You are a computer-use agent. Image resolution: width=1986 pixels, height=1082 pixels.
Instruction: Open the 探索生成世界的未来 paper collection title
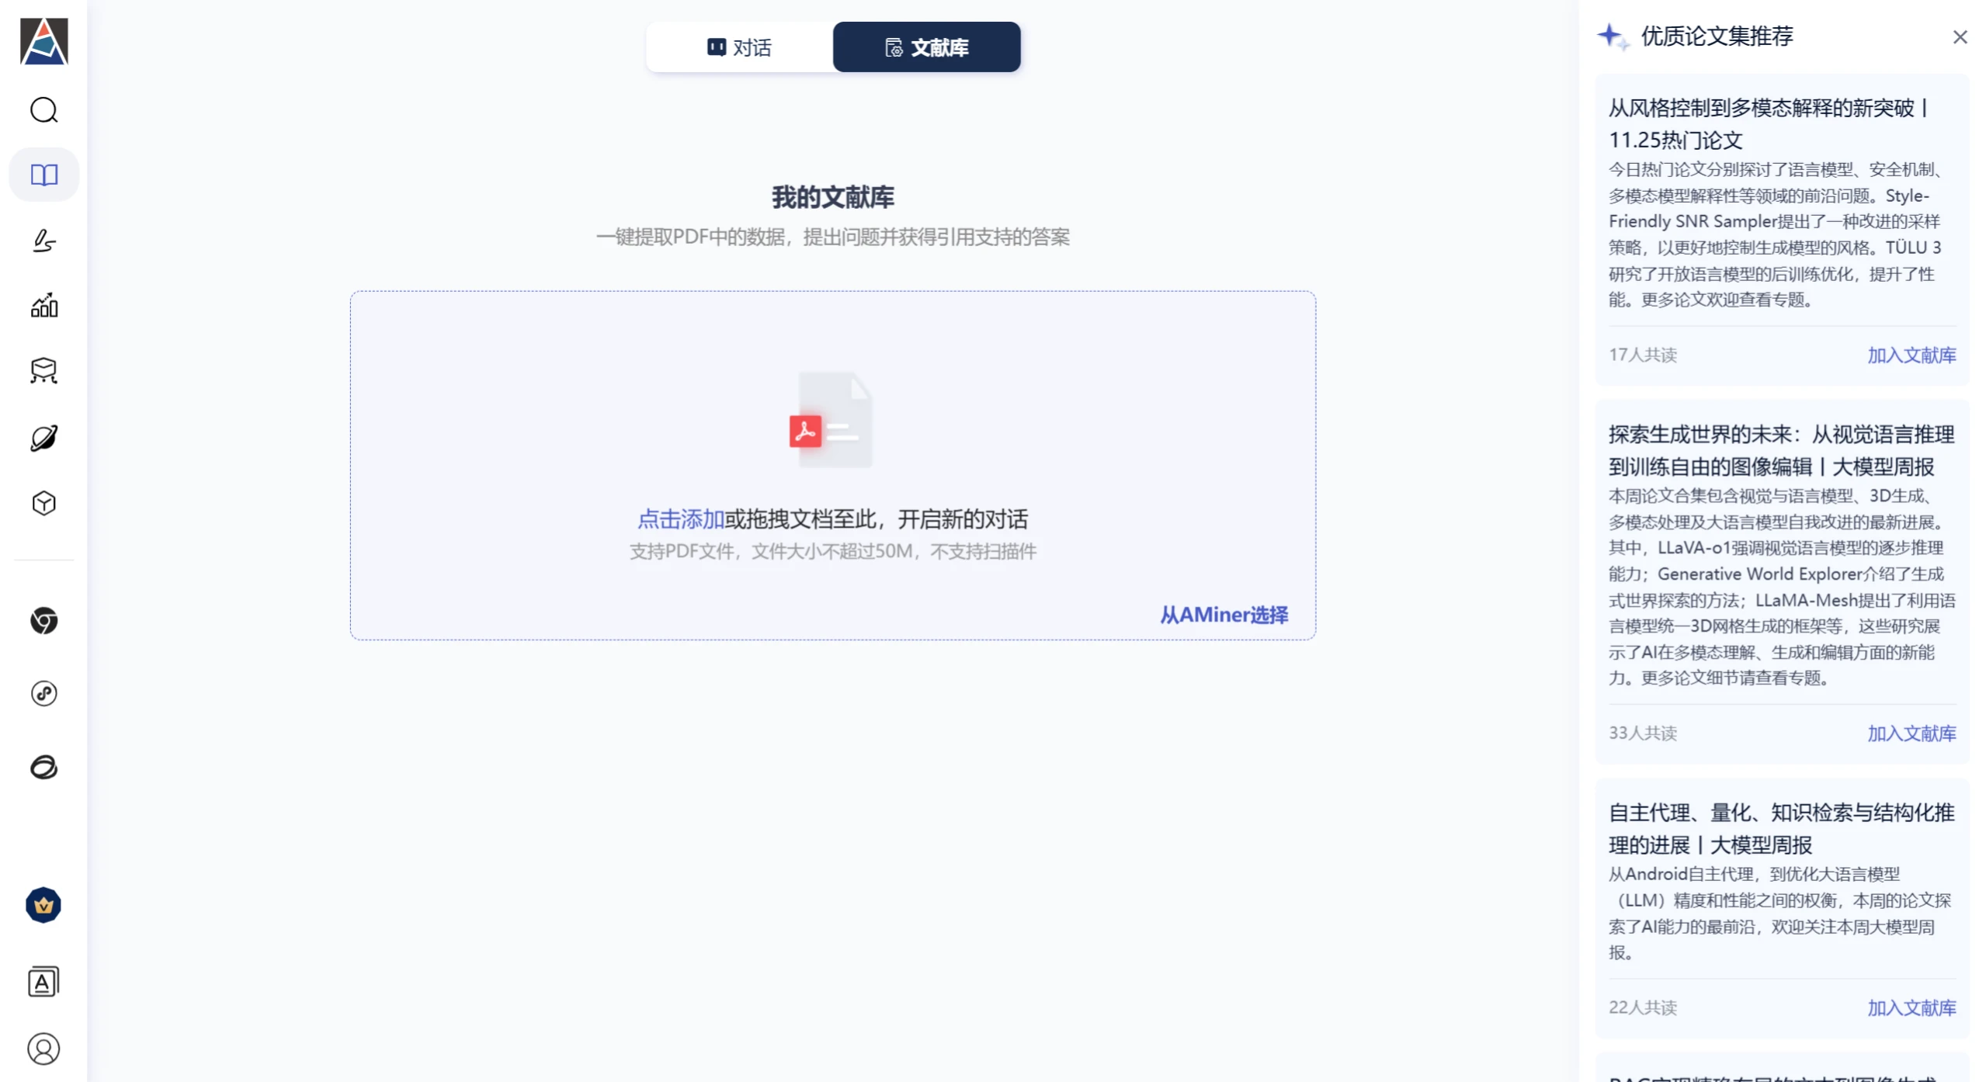(1781, 450)
